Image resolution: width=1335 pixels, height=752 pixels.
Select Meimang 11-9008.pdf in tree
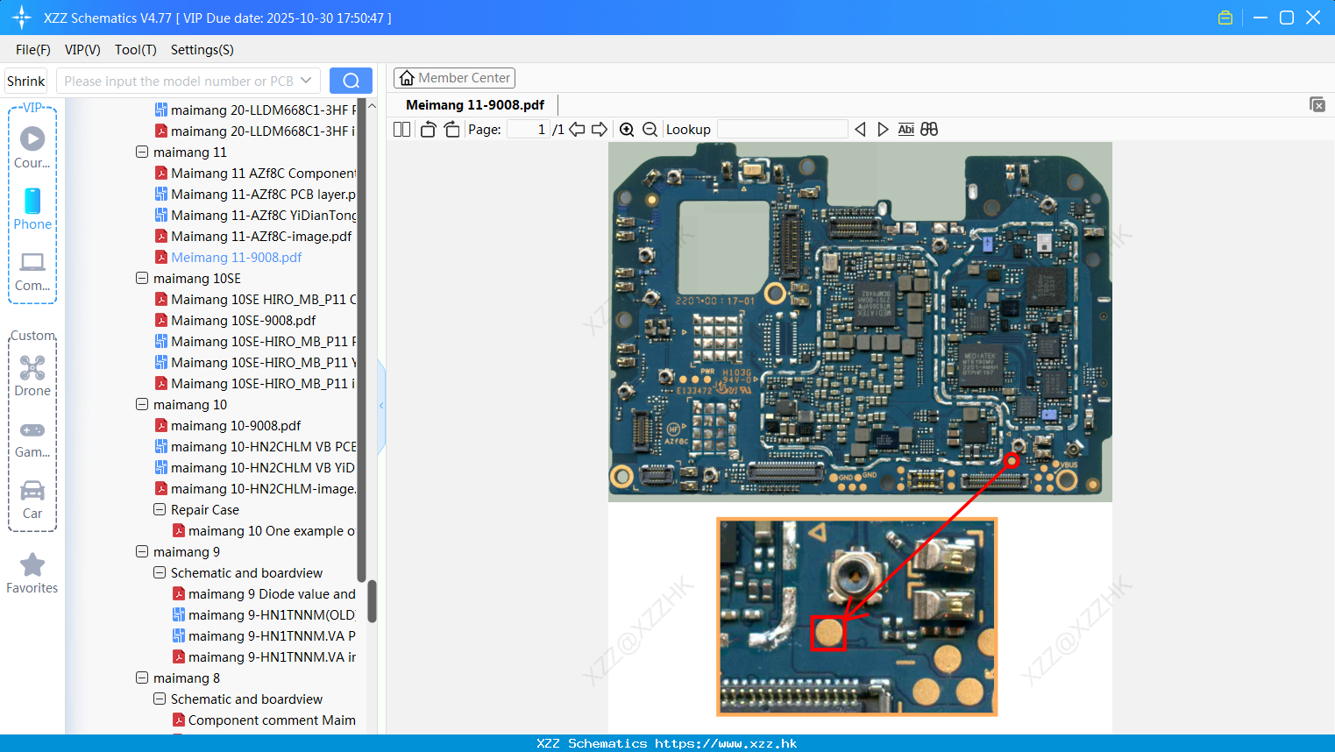click(x=229, y=257)
